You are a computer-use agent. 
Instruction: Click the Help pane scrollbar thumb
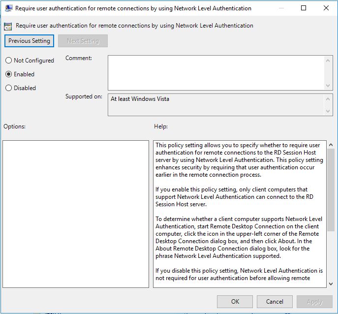point(331,190)
